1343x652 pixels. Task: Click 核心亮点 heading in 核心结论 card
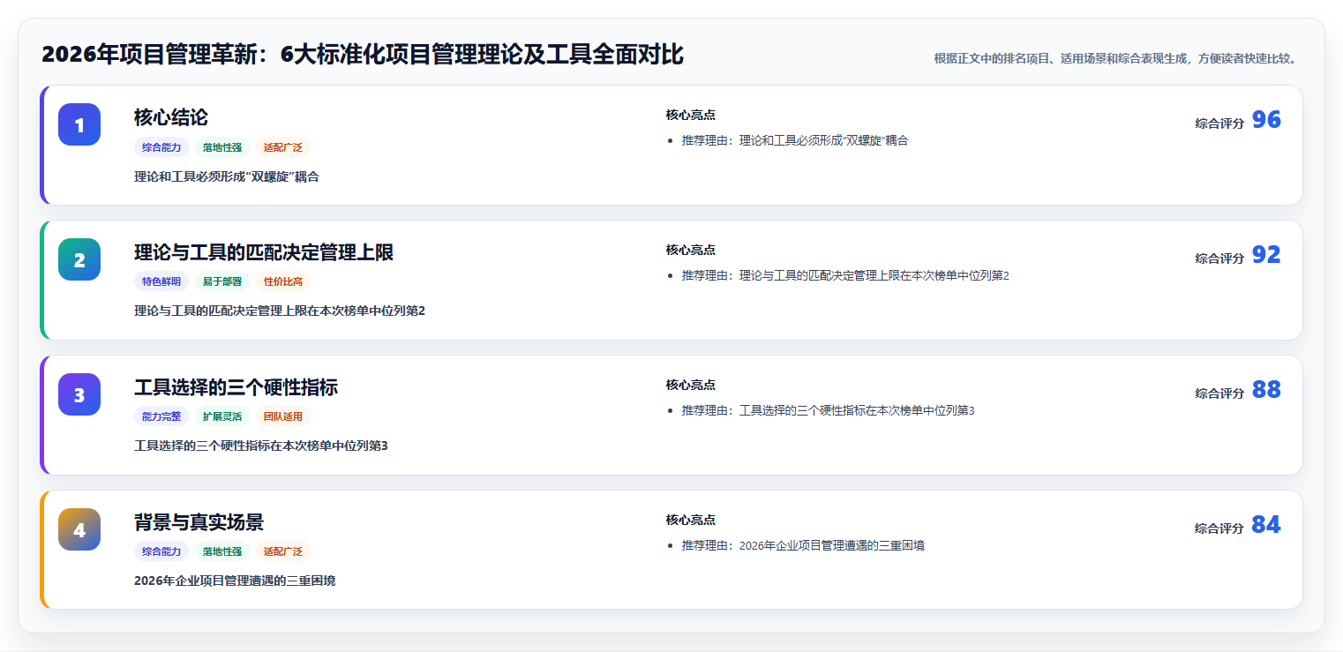[691, 115]
